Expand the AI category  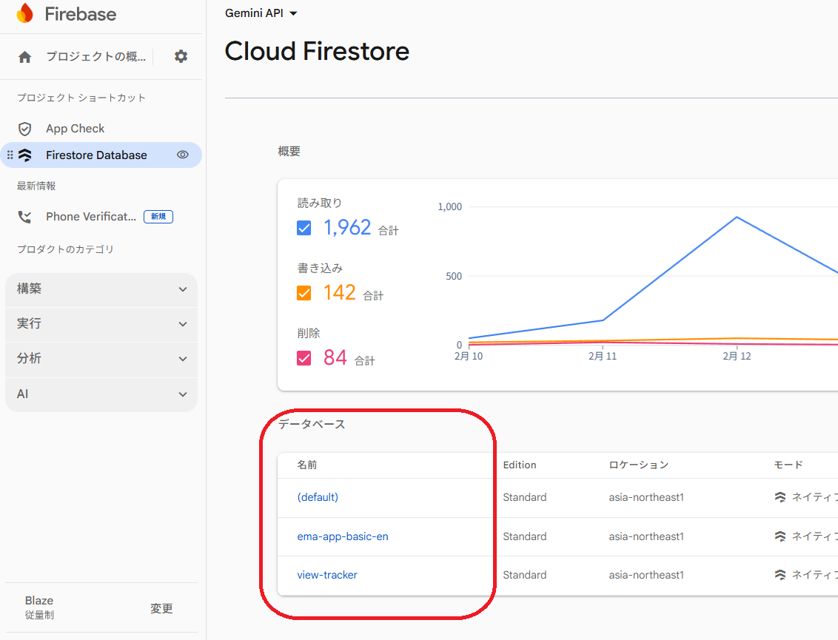coord(101,394)
